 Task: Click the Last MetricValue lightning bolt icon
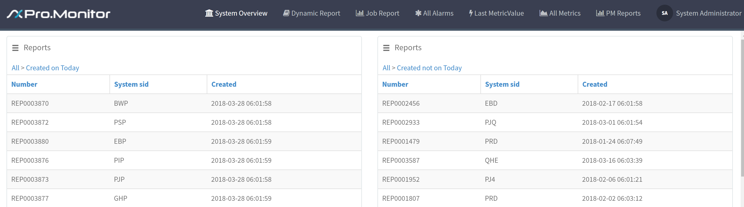coord(471,13)
